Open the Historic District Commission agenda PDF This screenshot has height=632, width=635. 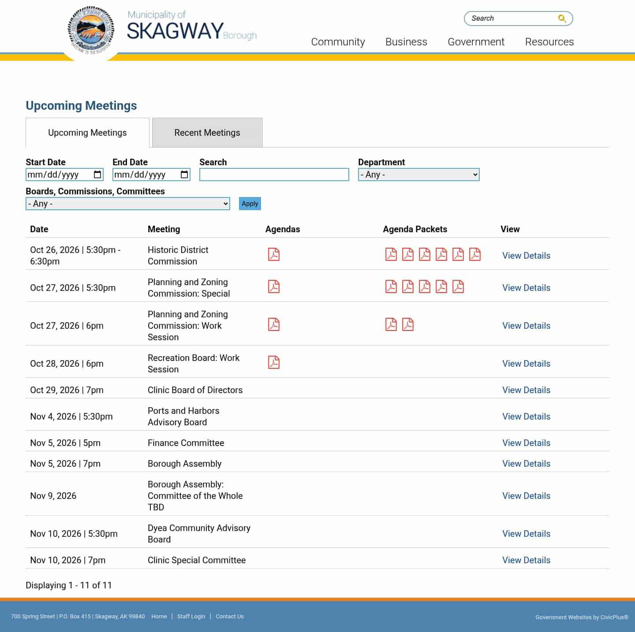[274, 254]
